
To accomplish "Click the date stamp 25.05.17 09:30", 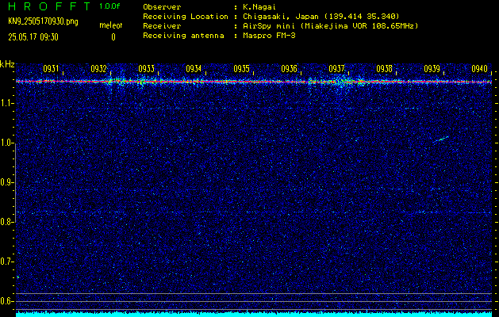I will pos(33,37).
